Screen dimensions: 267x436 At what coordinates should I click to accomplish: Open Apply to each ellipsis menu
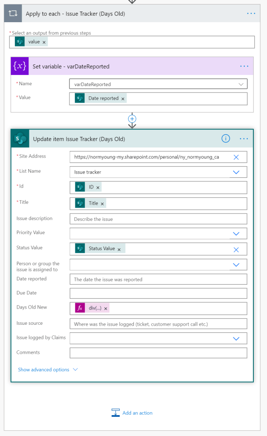pos(251,14)
